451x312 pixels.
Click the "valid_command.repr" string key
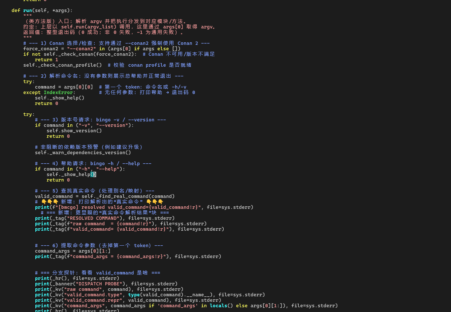click(93, 300)
